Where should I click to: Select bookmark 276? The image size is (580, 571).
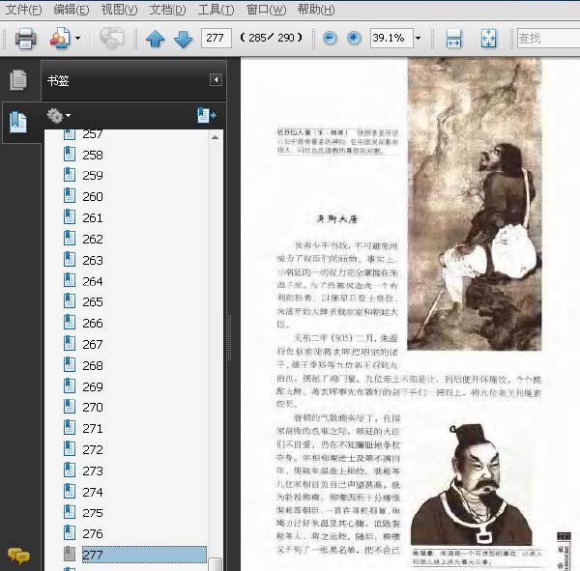(93, 533)
